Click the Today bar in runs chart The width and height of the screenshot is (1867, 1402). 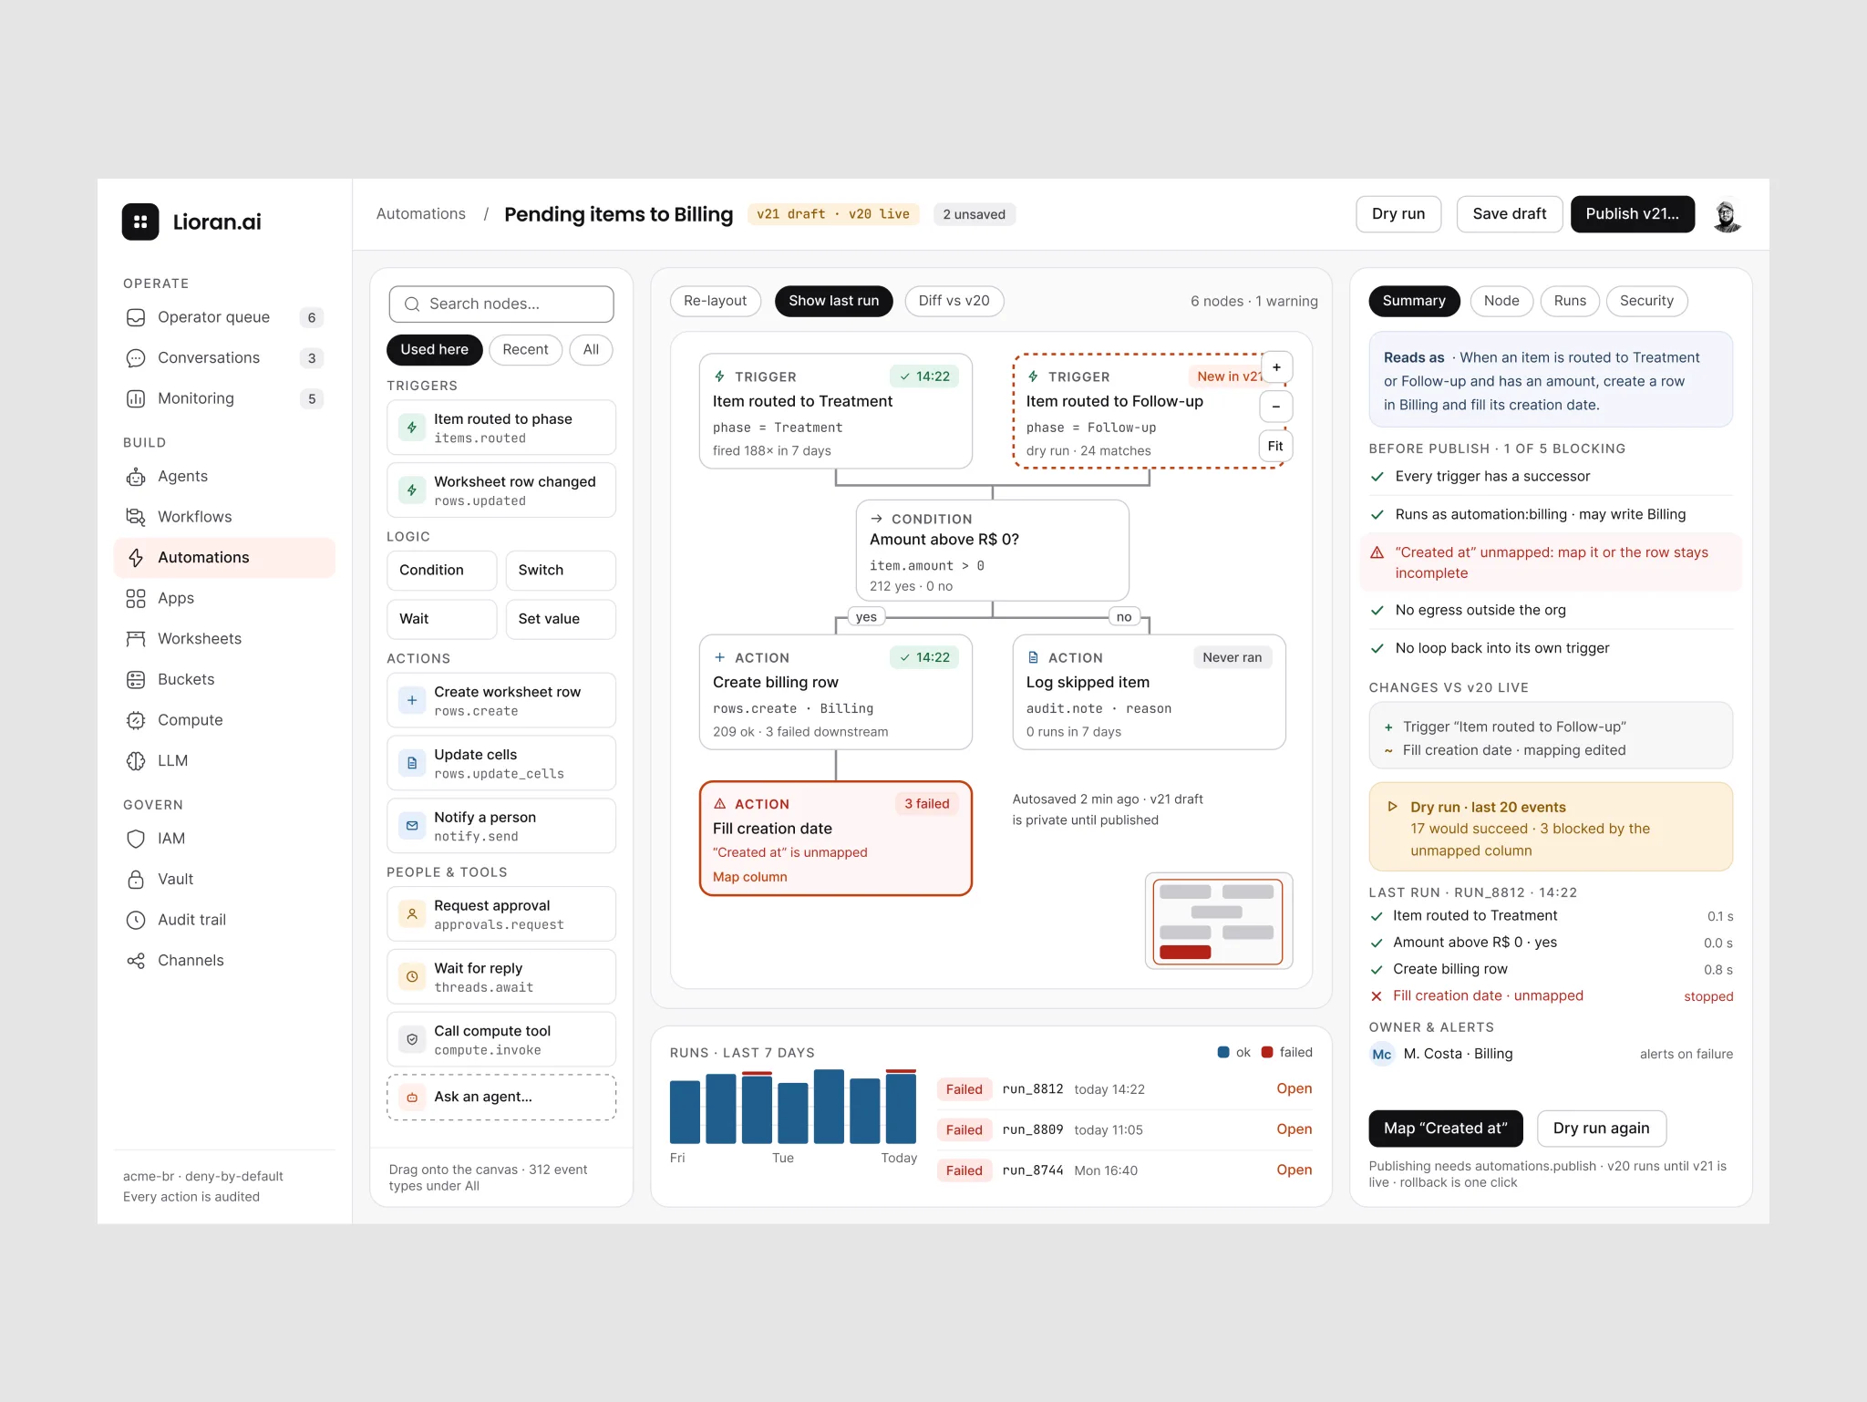[901, 1108]
